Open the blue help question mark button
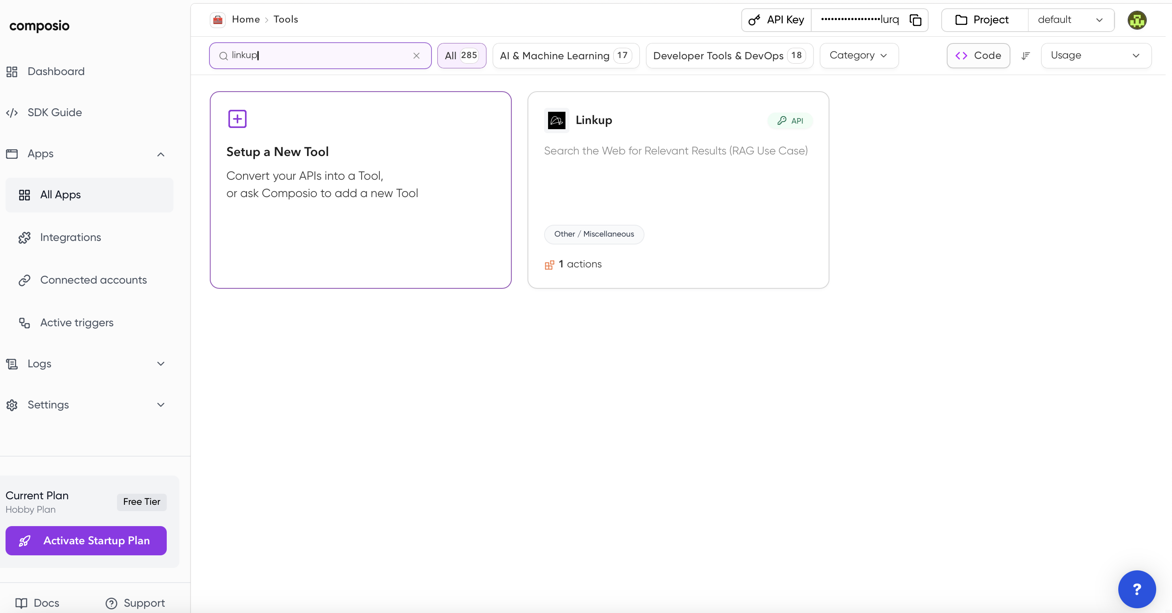1172x613 pixels. coord(1136,589)
